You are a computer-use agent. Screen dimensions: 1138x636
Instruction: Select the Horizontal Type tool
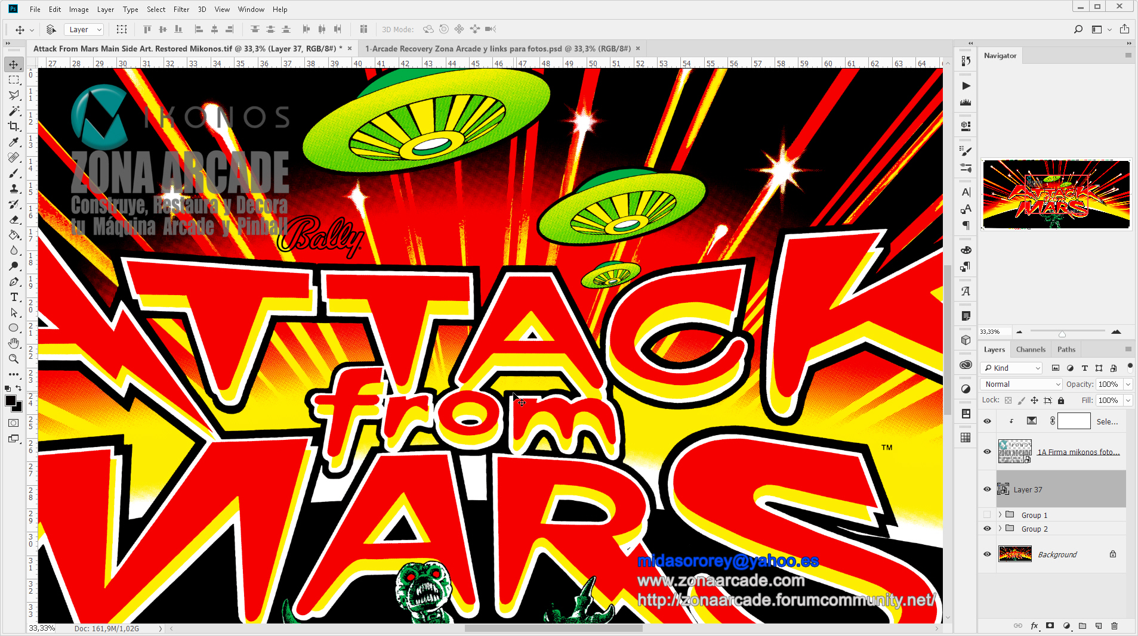(x=14, y=297)
